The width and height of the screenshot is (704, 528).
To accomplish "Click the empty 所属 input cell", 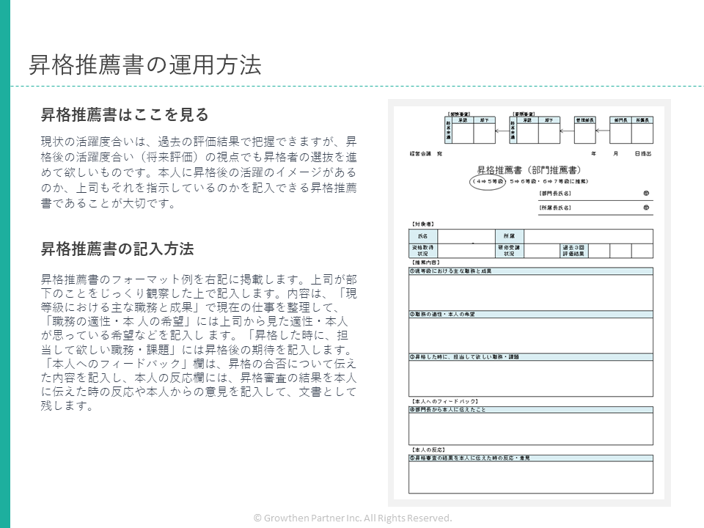I will (587, 236).
